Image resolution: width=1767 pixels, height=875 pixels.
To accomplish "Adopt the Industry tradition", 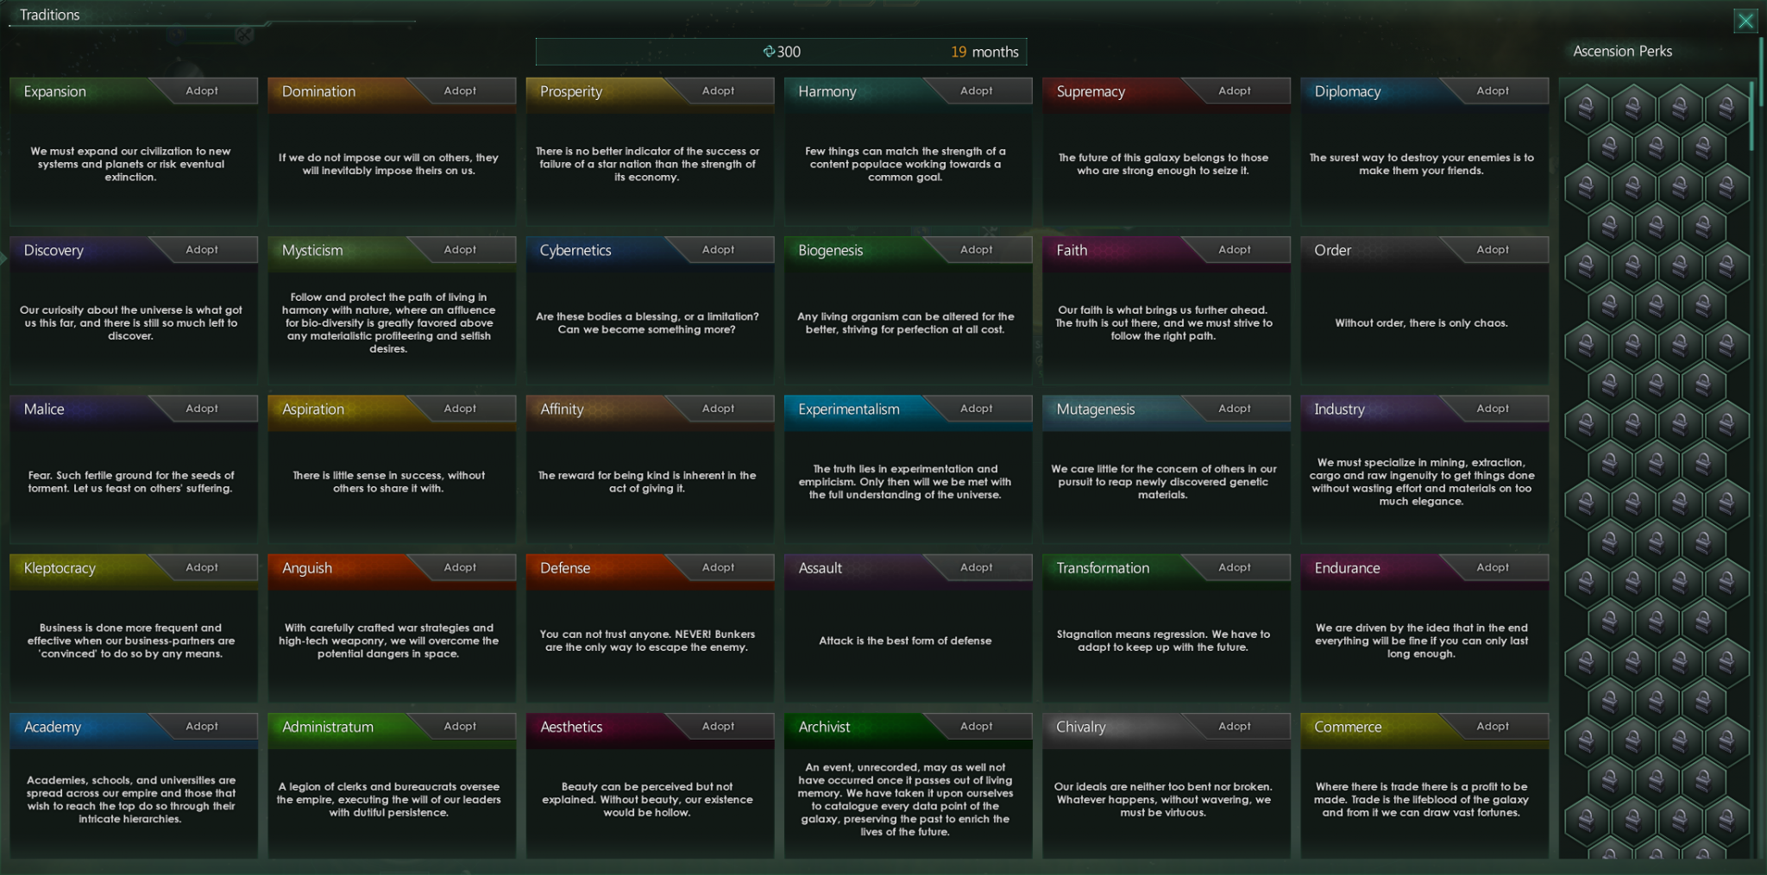I will pyautogui.click(x=1493, y=408).
